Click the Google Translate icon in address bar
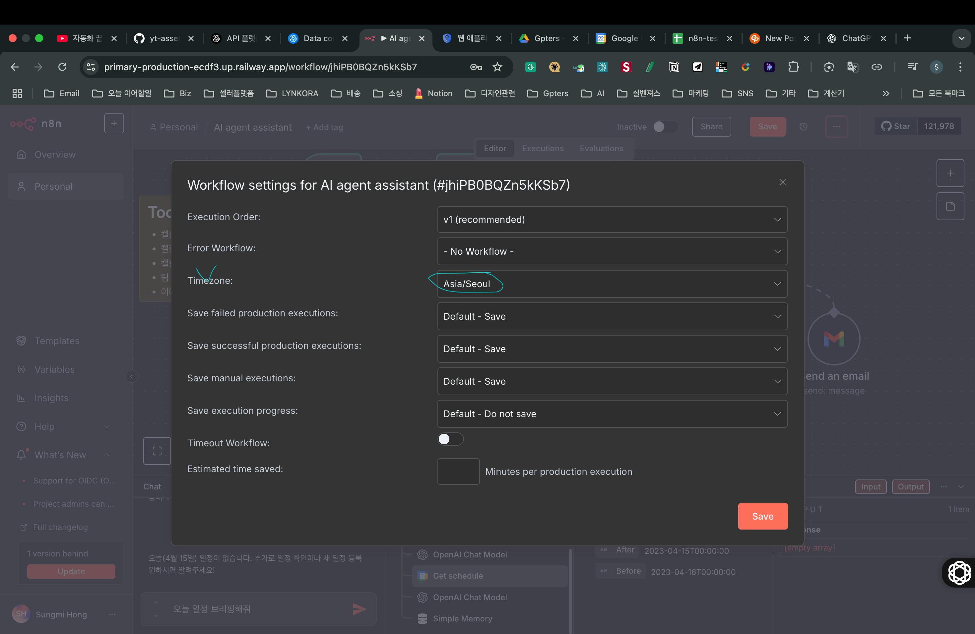The width and height of the screenshot is (975, 634). 853,67
